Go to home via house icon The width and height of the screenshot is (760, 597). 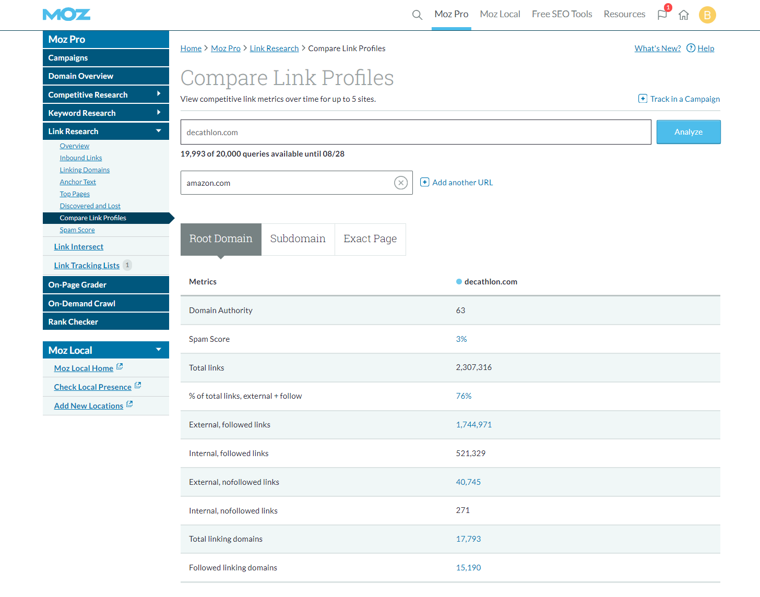point(684,15)
